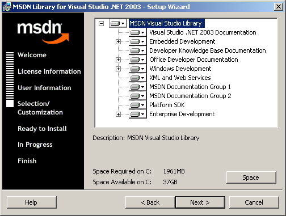Expand the Windows Development node

(x=118, y=69)
